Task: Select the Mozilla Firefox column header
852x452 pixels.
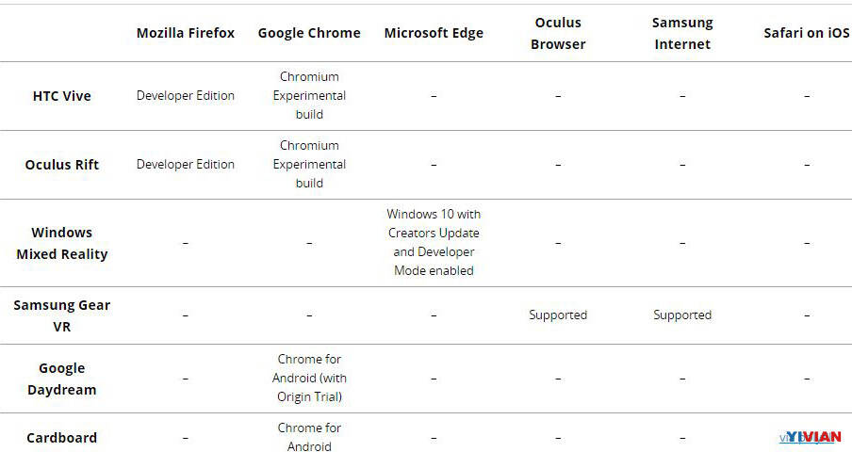Action: pos(186,33)
